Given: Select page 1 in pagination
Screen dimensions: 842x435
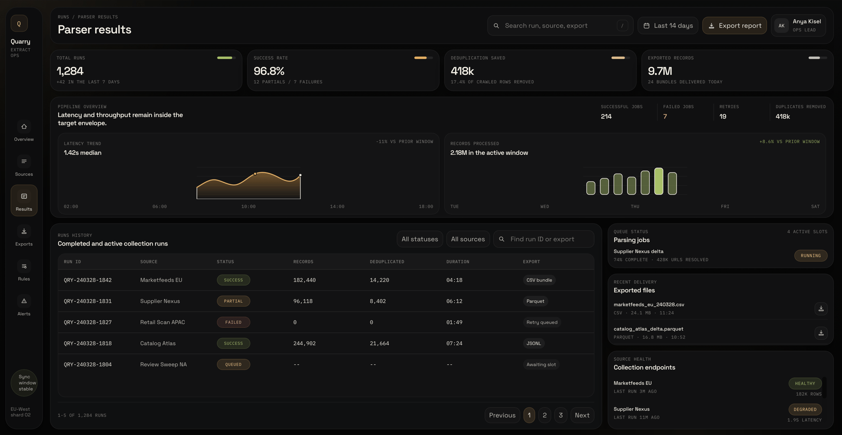Looking at the screenshot, I should pyautogui.click(x=529, y=415).
